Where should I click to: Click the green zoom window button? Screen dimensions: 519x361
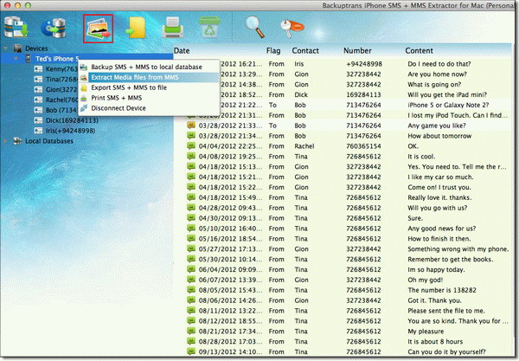coord(29,5)
